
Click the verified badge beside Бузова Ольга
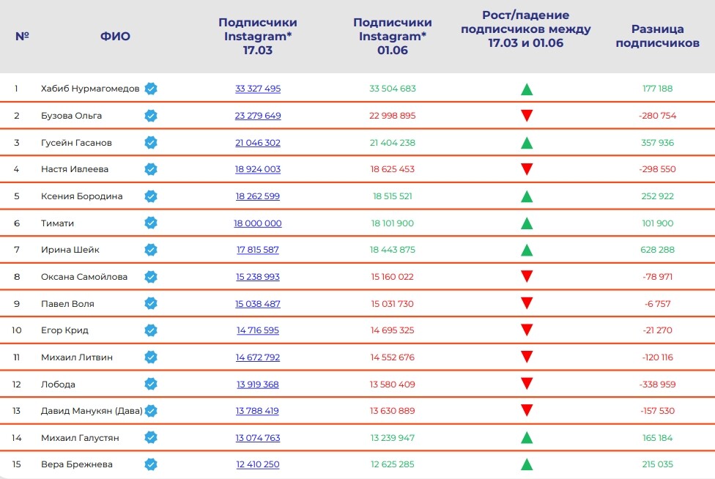(151, 116)
